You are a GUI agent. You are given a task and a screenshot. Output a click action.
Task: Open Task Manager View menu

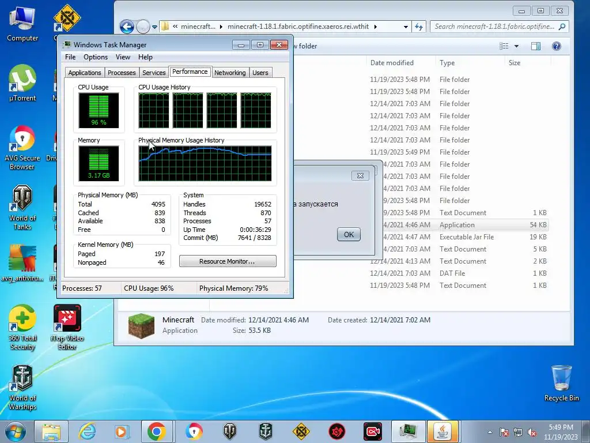pos(123,57)
